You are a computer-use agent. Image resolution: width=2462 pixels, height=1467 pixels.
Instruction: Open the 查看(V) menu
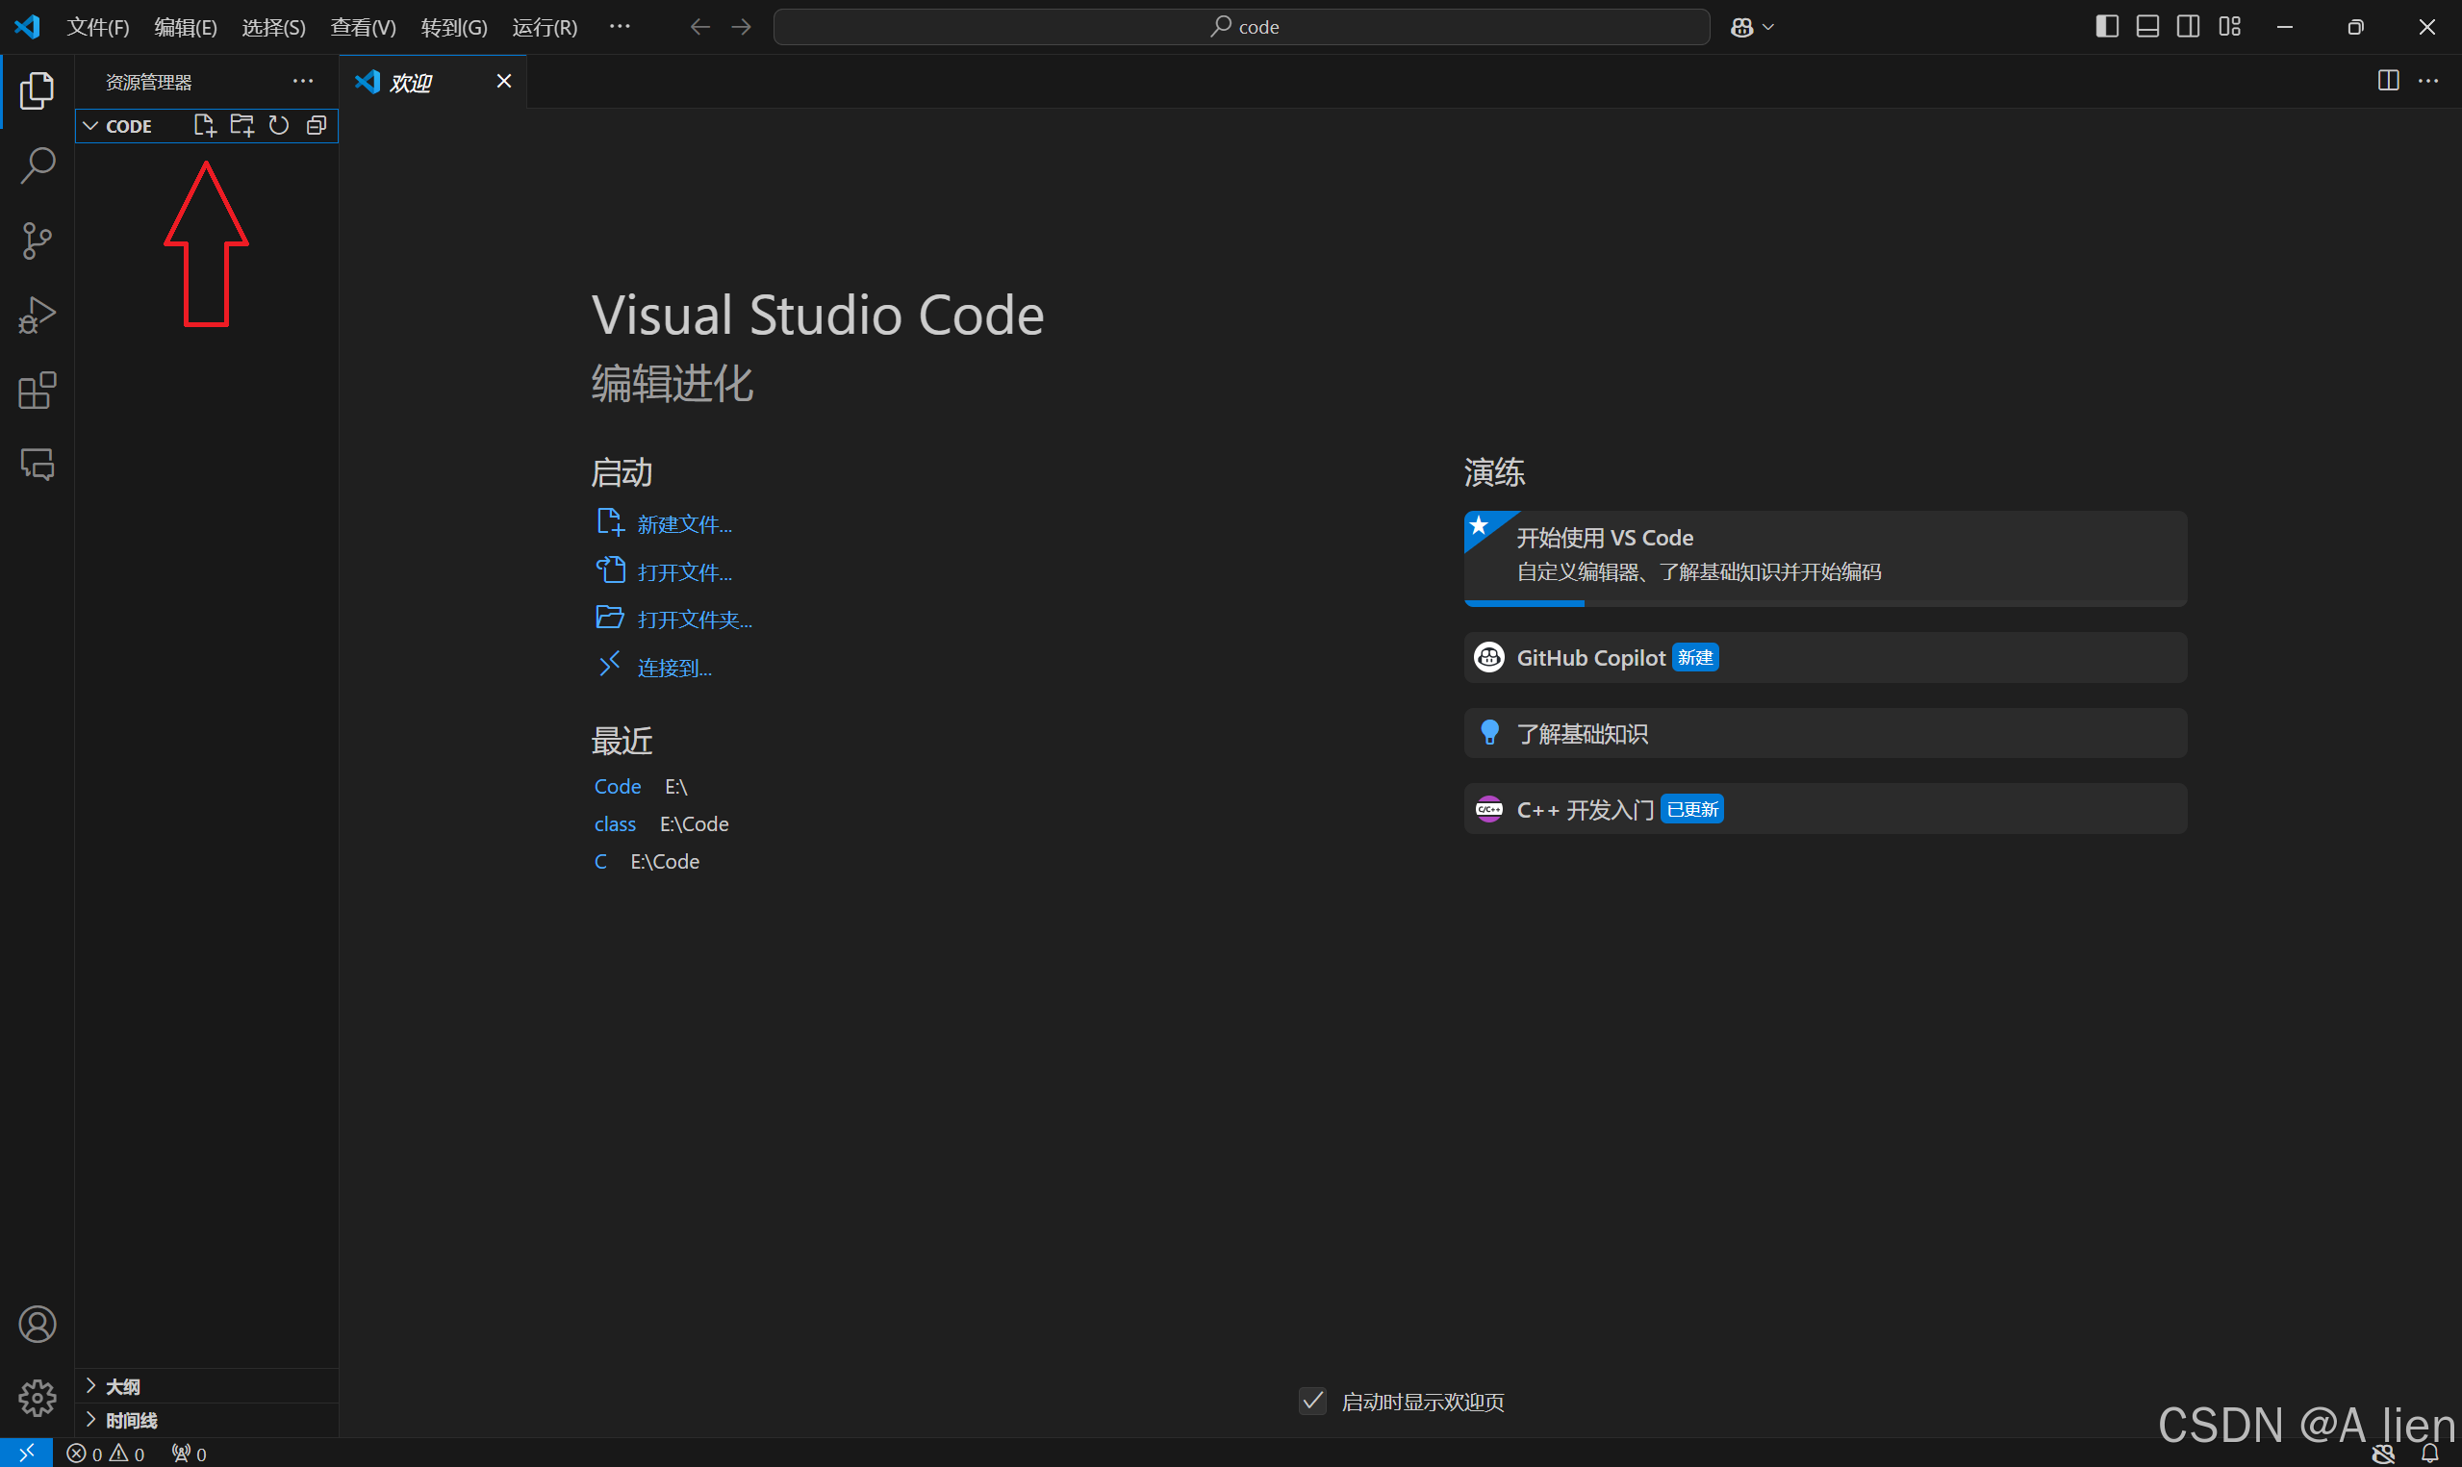[363, 28]
